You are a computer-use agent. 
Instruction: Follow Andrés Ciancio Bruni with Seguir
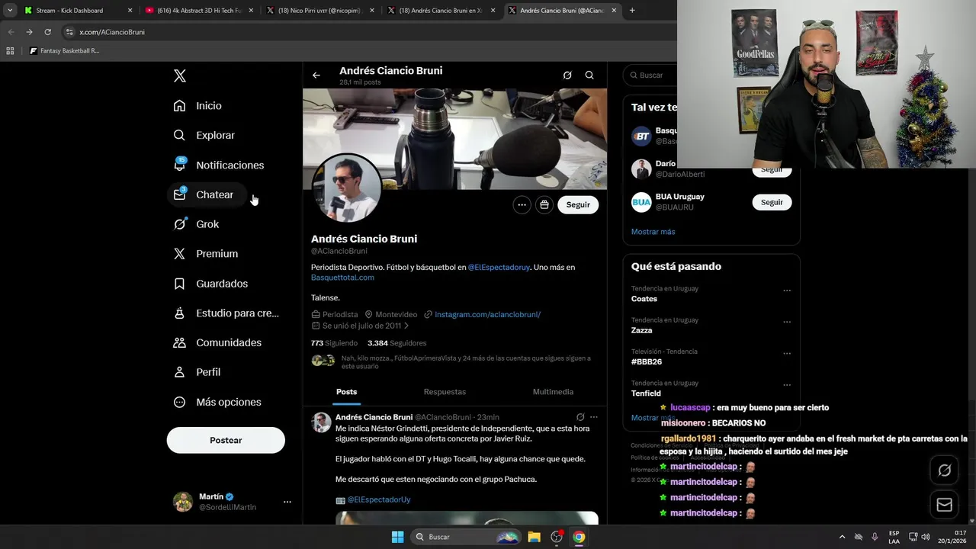click(x=578, y=204)
